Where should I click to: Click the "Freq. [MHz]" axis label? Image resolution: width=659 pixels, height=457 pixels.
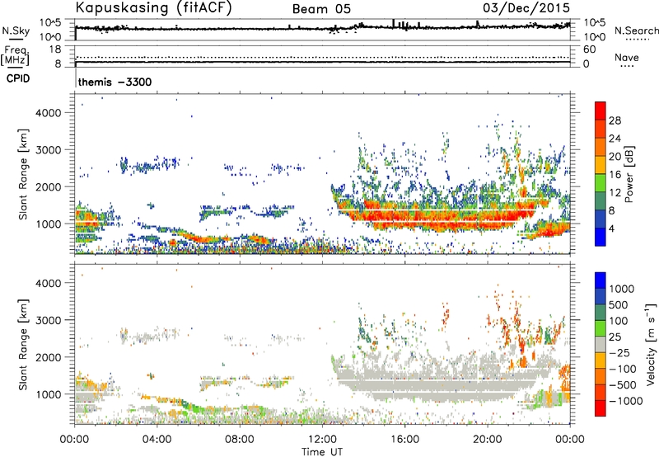pyautogui.click(x=15, y=55)
